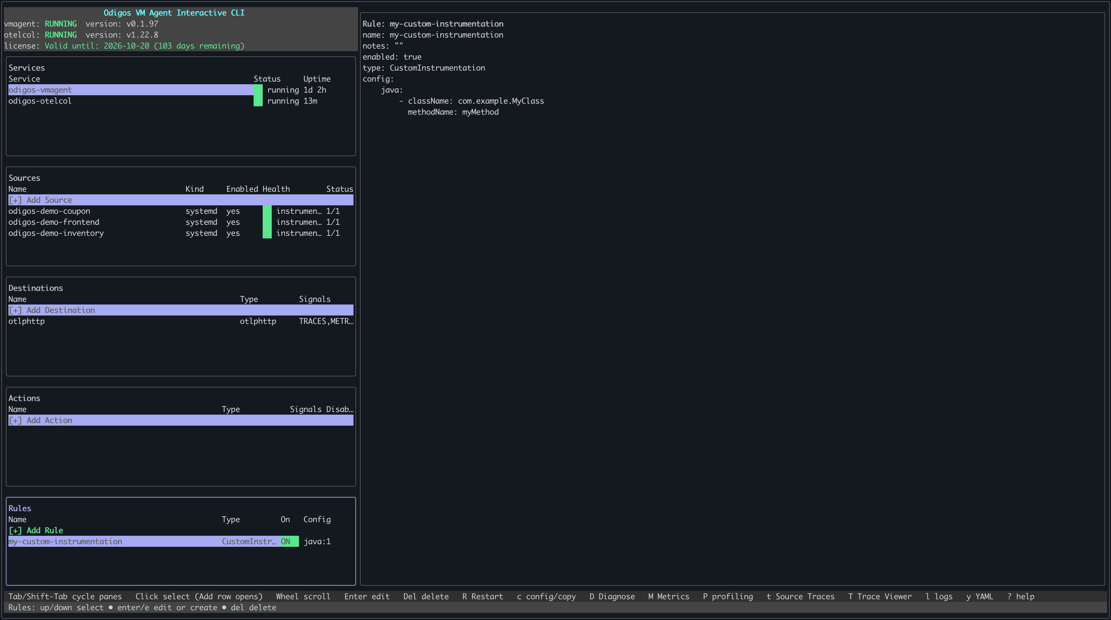Click the Enter edit hint in footer
Screen dimensions: 1111x620
[x=367, y=597]
